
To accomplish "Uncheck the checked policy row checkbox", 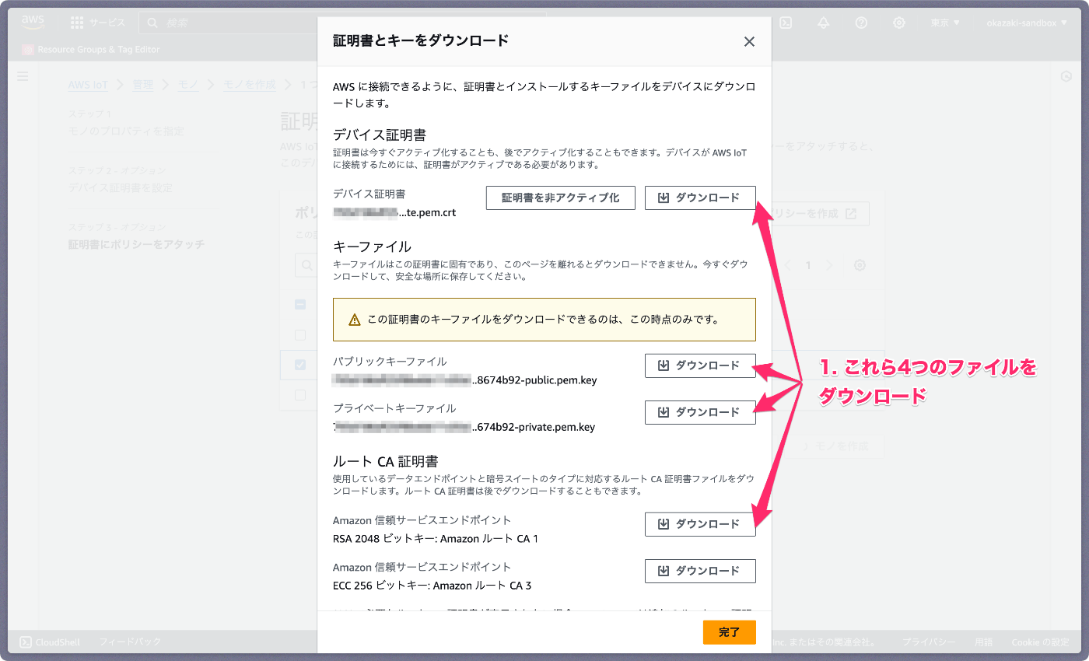I will pyautogui.click(x=300, y=365).
